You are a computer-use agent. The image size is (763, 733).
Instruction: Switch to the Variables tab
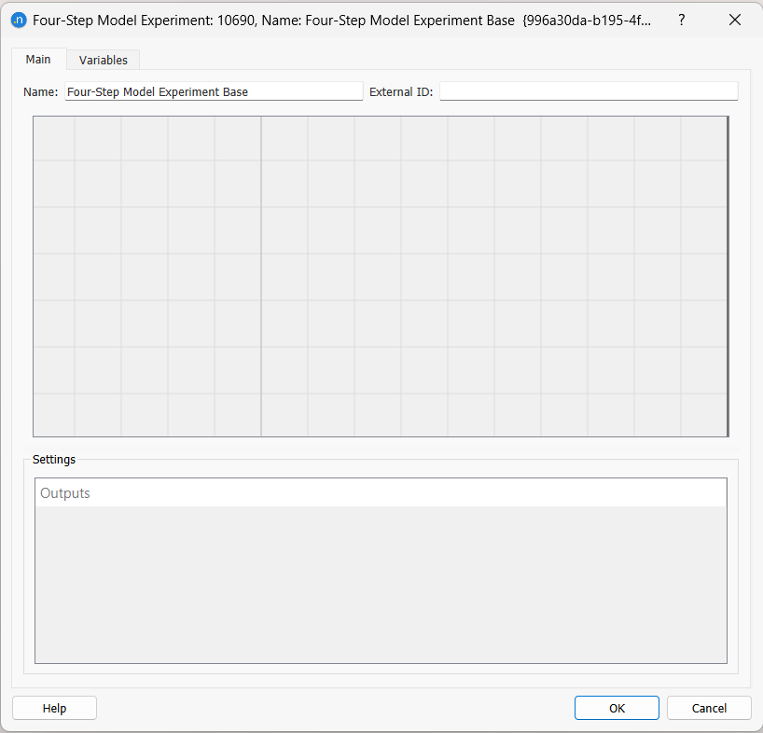coord(103,60)
